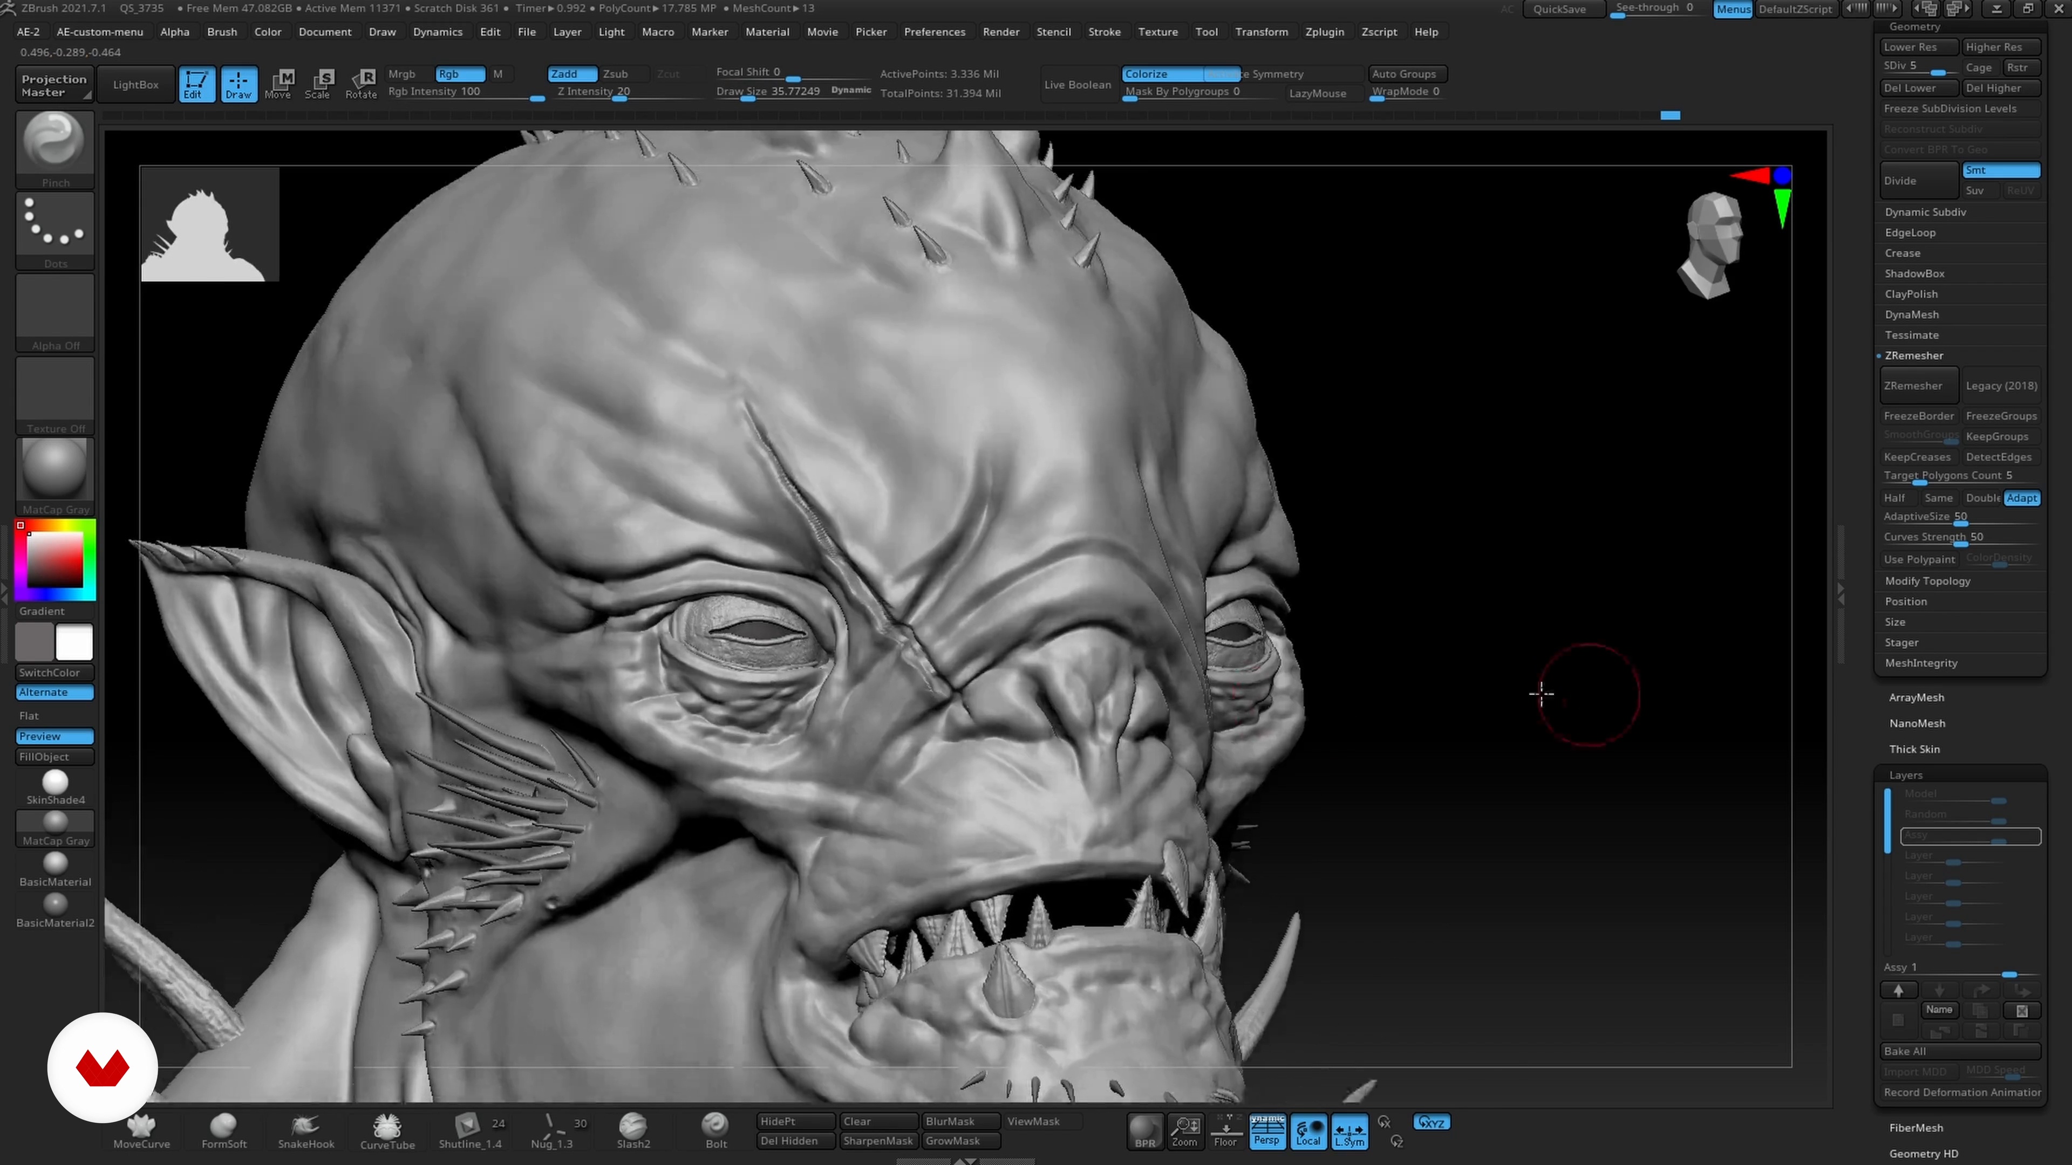This screenshot has height=1165, width=2072.
Task: Toggle Persp perspective view
Action: 1267,1131
